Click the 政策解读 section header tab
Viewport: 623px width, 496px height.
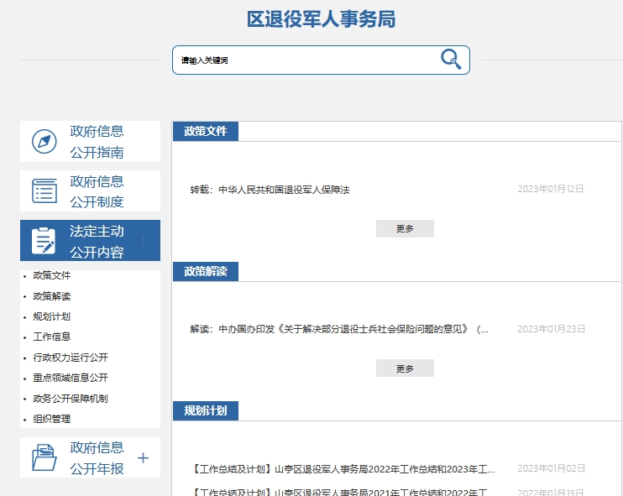pos(206,272)
